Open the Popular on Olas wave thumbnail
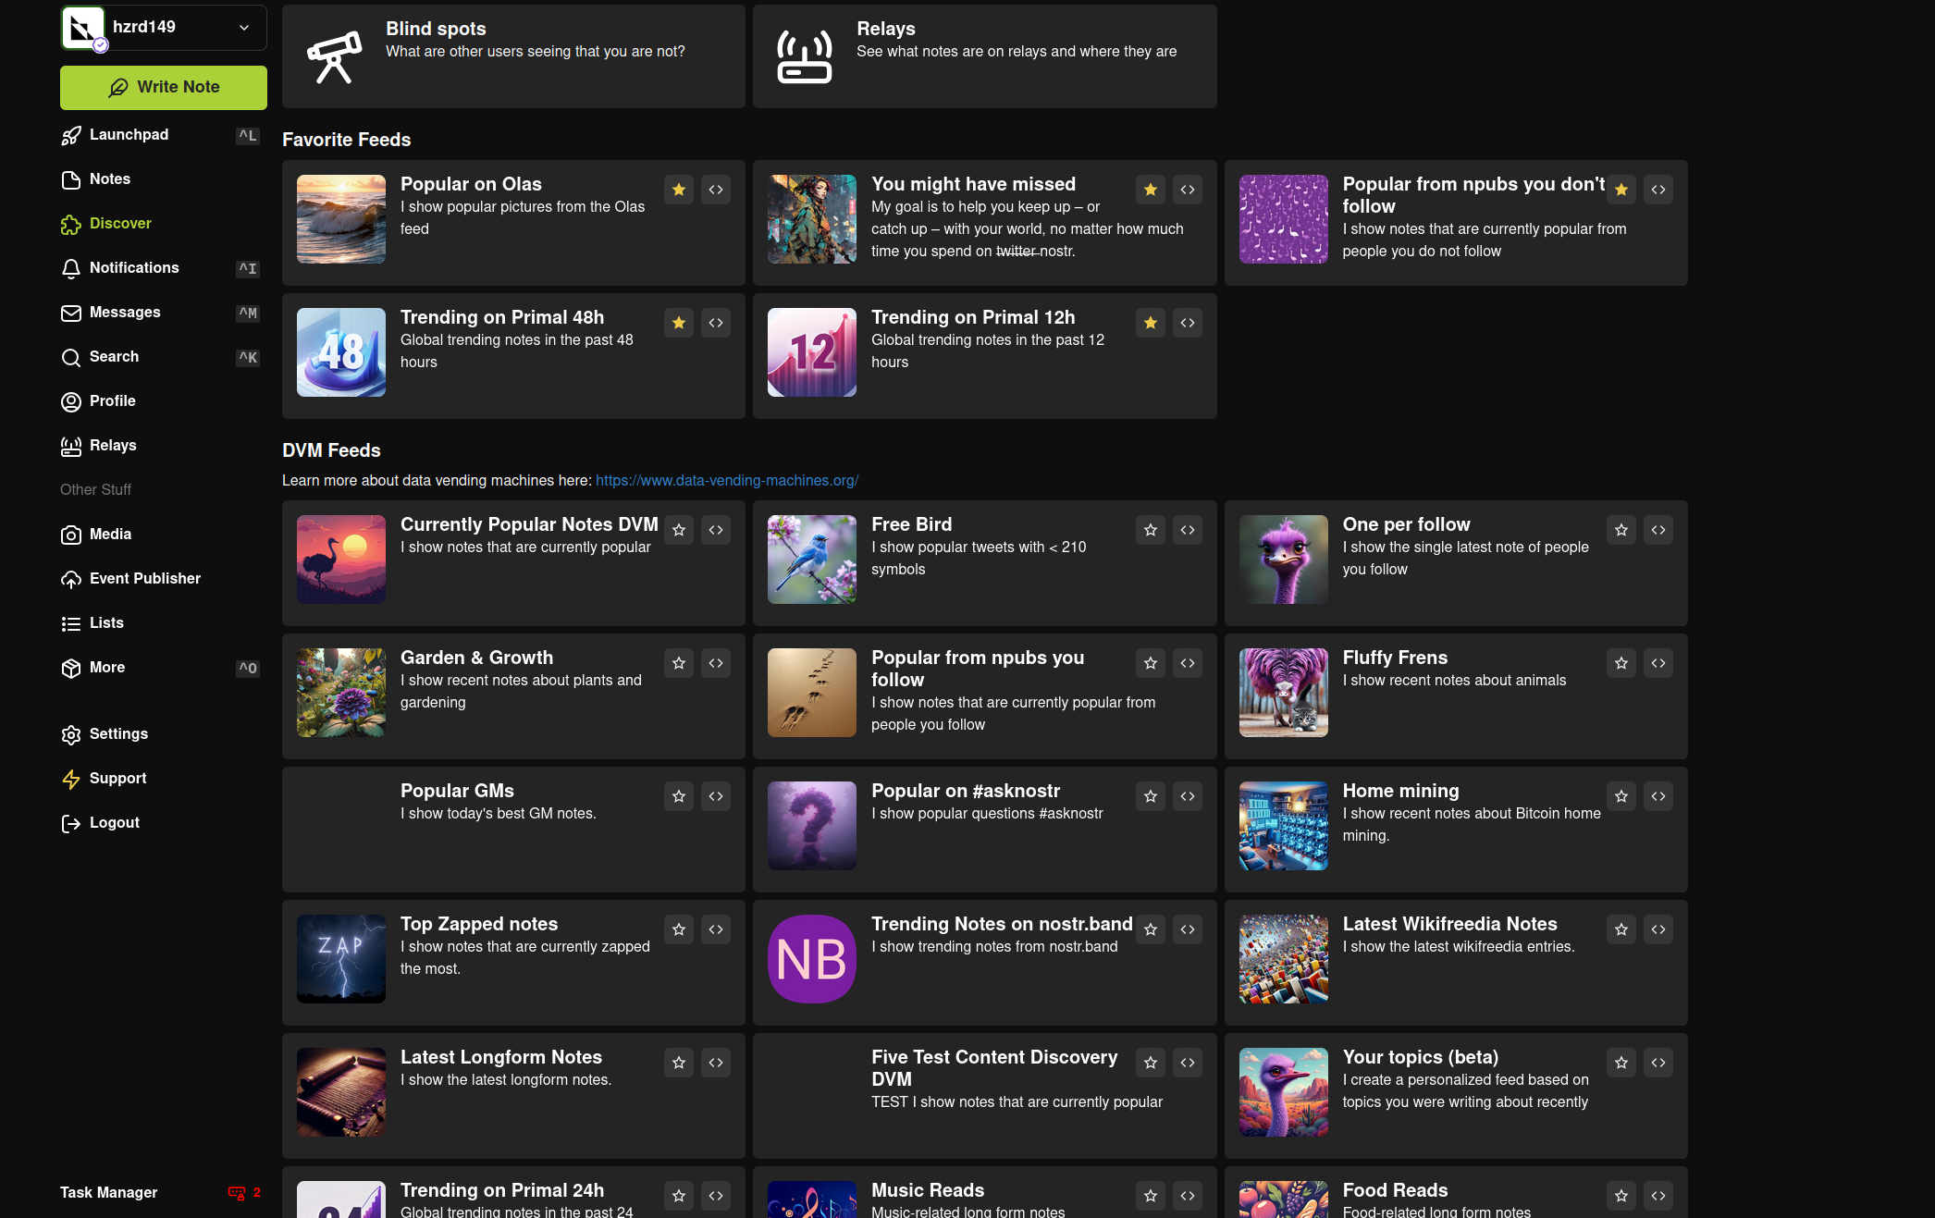This screenshot has height=1218, width=1935. [x=341, y=219]
